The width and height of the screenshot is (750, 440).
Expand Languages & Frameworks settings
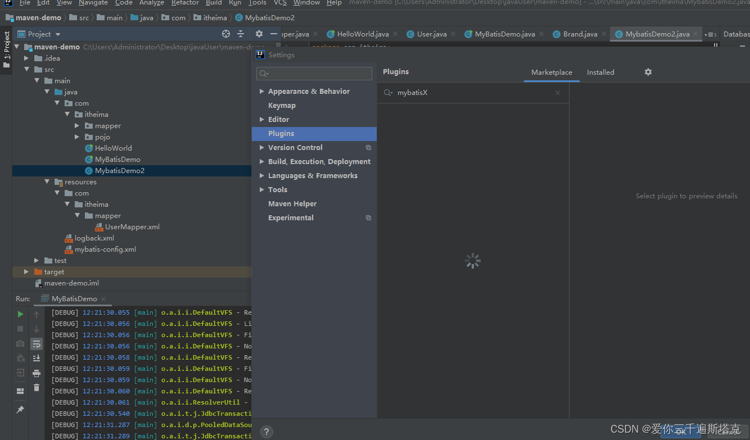click(261, 175)
